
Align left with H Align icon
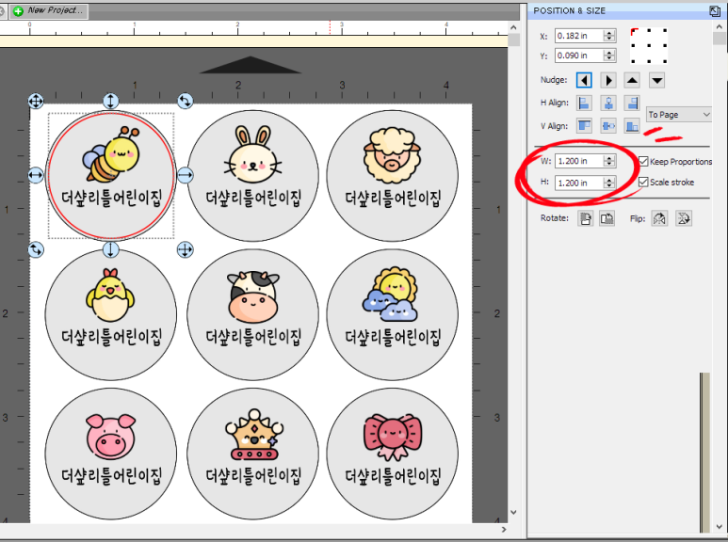click(584, 103)
